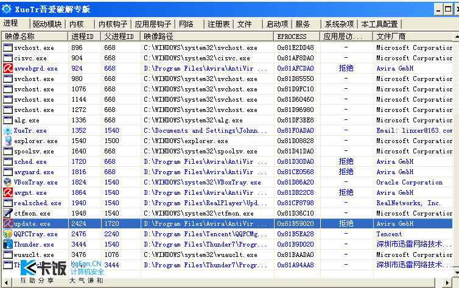
Task: Switch to the 内核 tab
Action: point(77,24)
